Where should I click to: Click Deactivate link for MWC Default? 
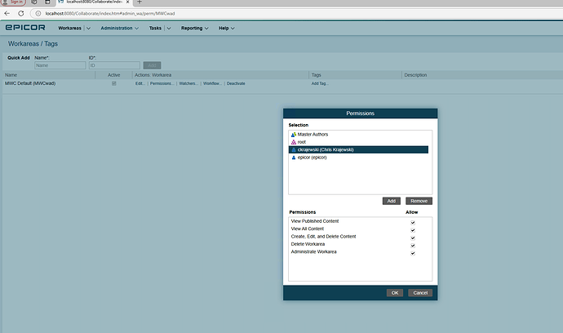coord(236,83)
